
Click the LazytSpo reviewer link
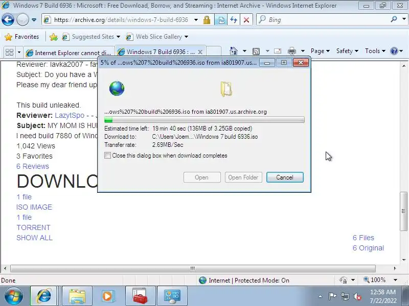pyautogui.click(x=70, y=115)
